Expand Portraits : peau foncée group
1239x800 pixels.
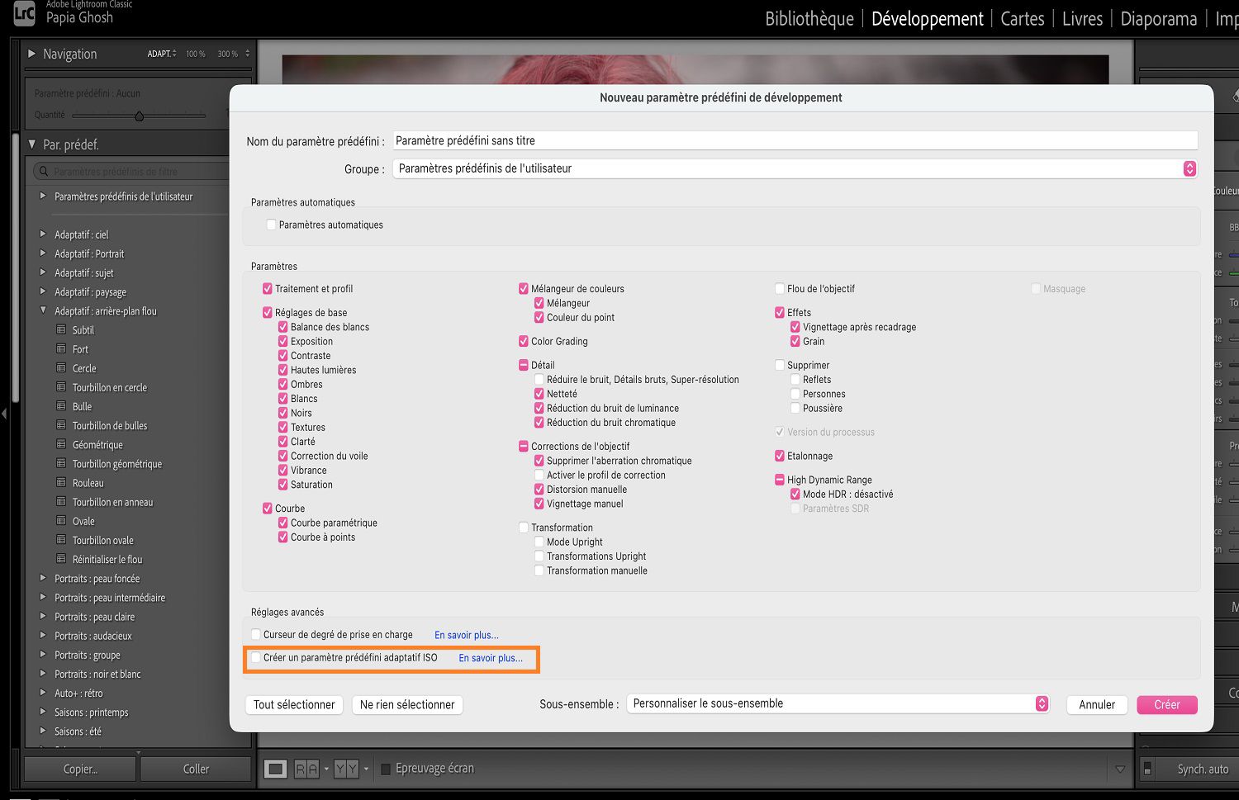43,578
